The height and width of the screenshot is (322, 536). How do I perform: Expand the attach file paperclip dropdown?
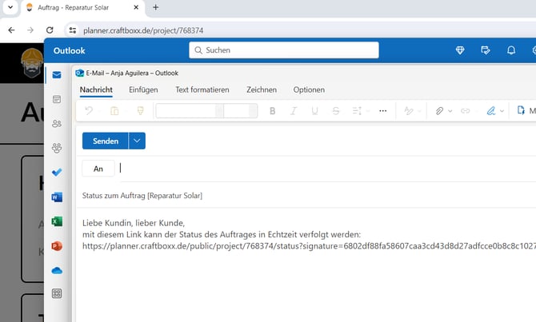450,111
